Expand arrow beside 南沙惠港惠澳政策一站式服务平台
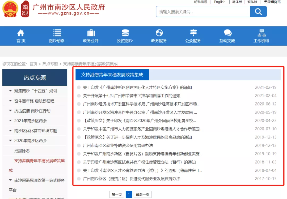 (10, 180)
